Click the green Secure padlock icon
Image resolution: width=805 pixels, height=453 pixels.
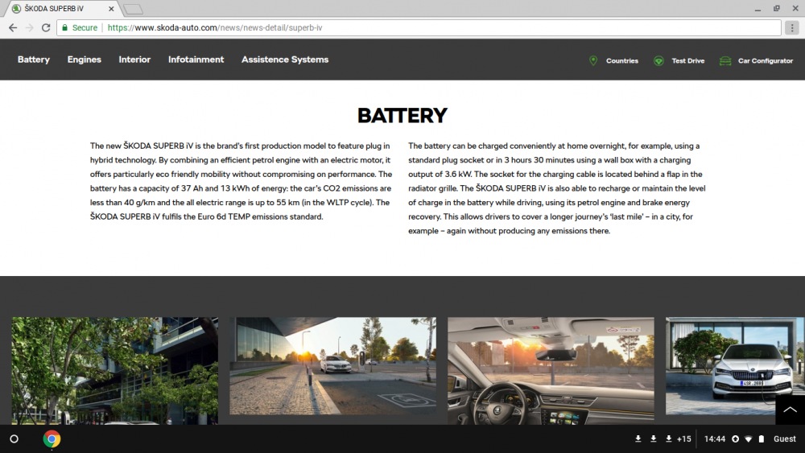coord(64,27)
